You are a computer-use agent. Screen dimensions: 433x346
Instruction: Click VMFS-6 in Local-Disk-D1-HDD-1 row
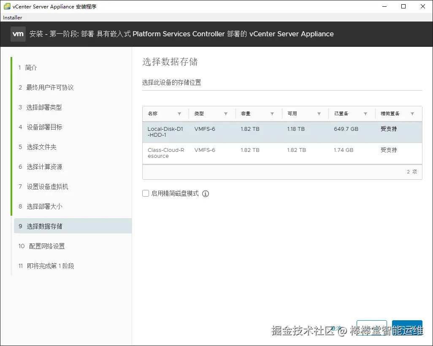click(205, 129)
